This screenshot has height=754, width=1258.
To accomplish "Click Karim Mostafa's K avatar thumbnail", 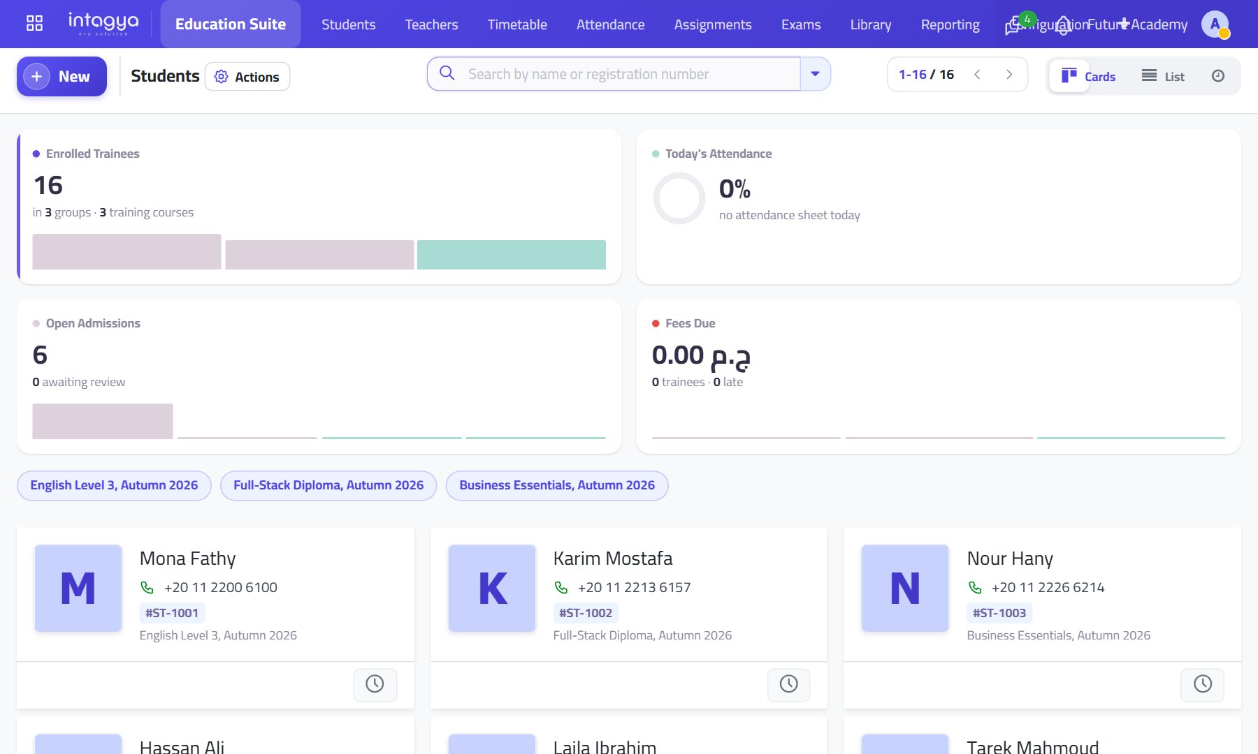I will 492,589.
